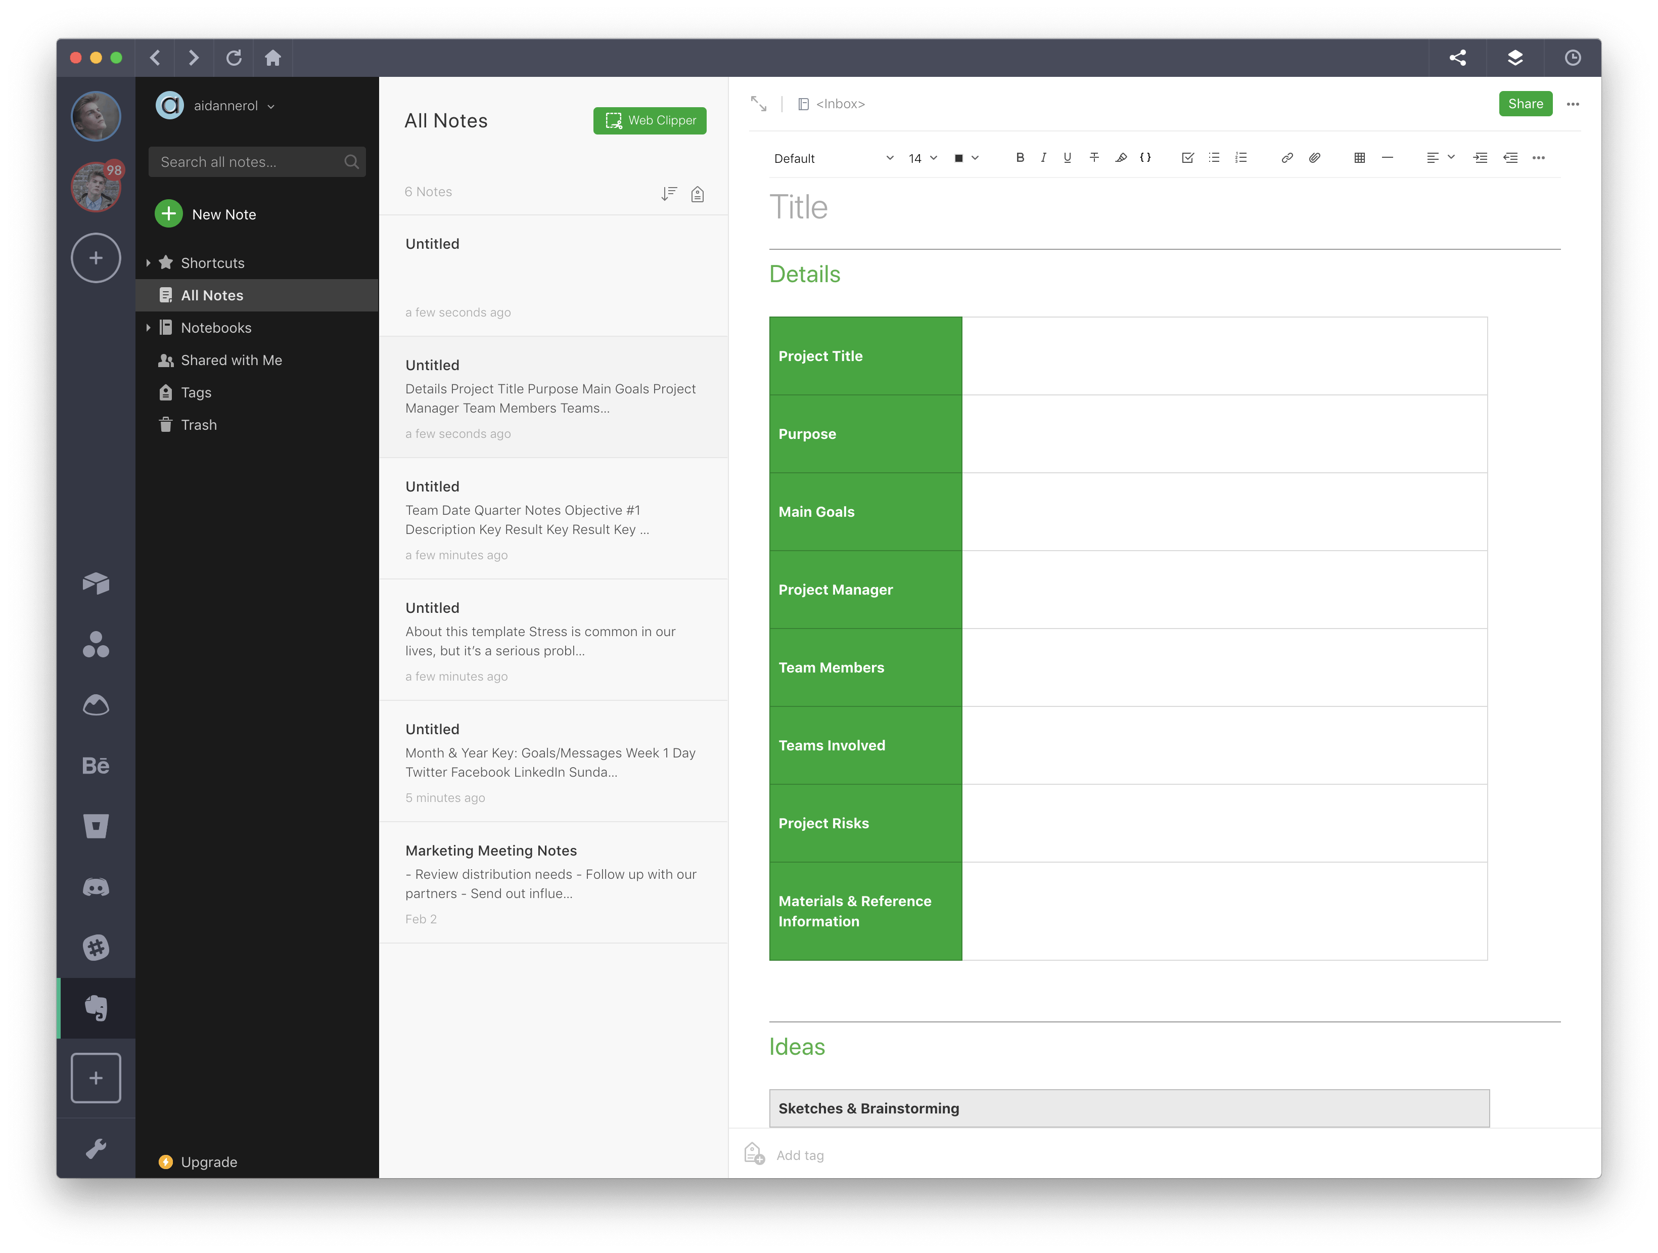Click the share note icon
Screen dimensions: 1658x1253
click(1458, 57)
